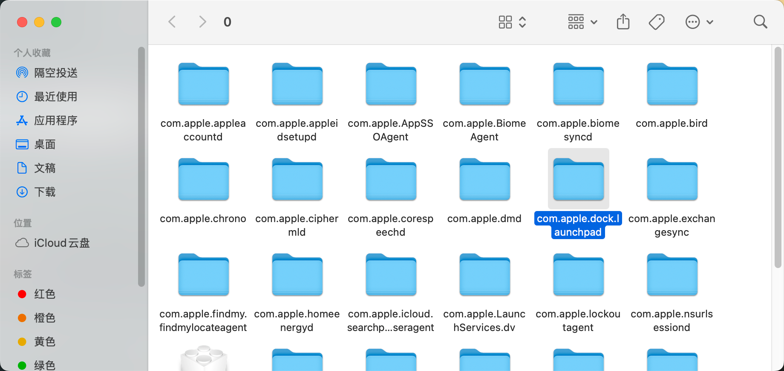Viewport: 784px width, 371px height.
Task: Go back with the left arrow
Action: (x=172, y=22)
